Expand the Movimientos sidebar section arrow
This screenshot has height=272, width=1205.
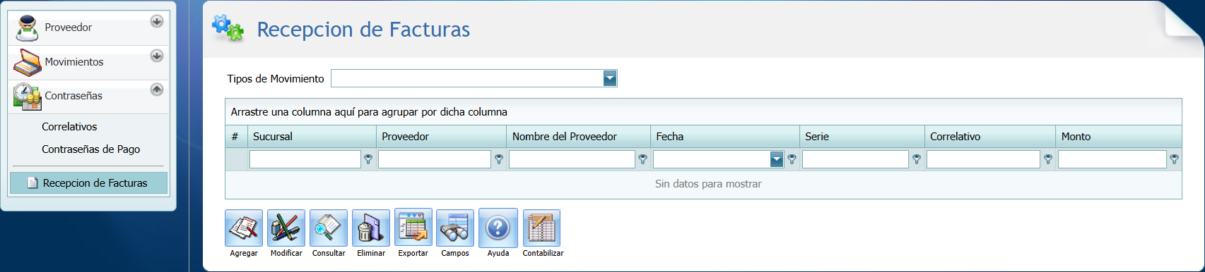[x=157, y=56]
